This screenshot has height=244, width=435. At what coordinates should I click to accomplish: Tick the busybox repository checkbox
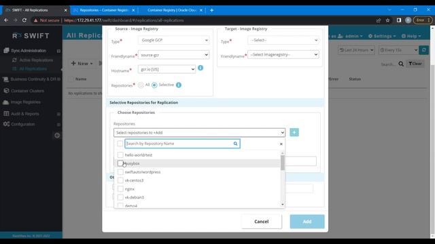point(120,163)
